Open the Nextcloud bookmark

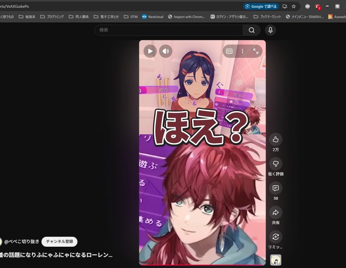coord(153,17)
